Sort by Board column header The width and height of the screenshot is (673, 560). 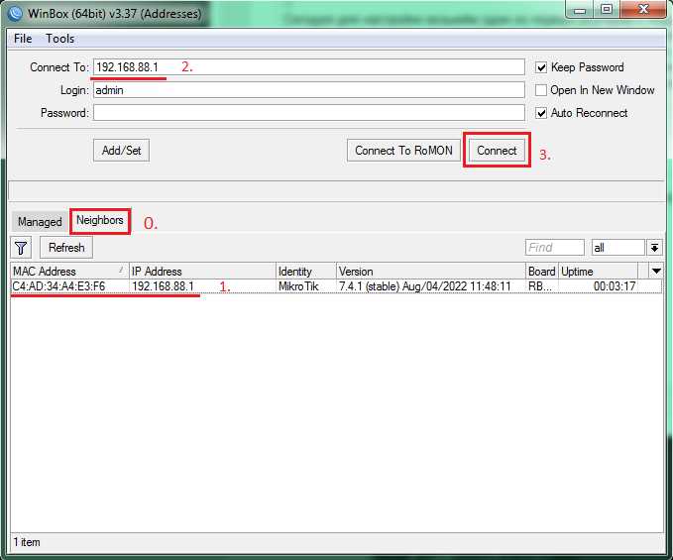tap(541, 272)
